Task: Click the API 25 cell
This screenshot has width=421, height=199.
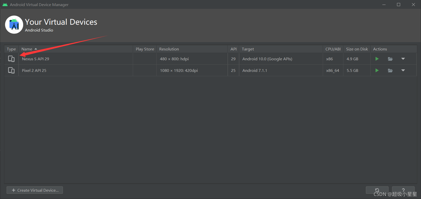Action: coord(233,70)
